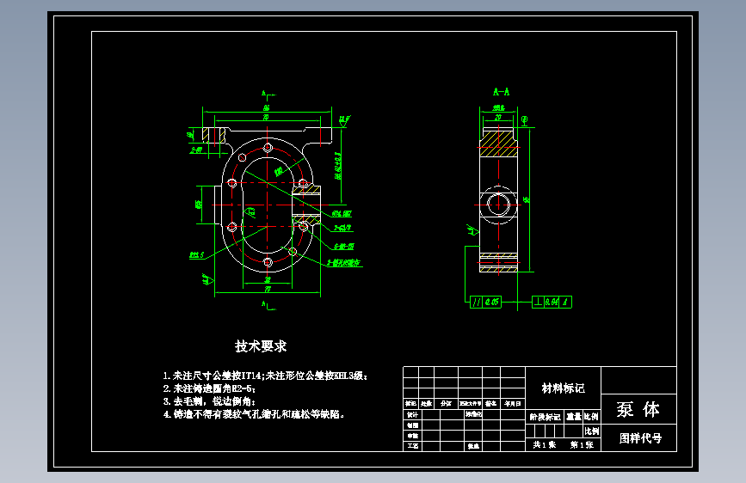Image resolution: width=746 pixels, height=483 pixels.
Task: Click the 设计 row label
Action: click(412, 414)
